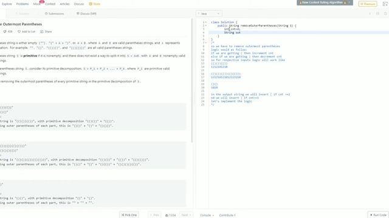The width and height of the screenshot is (389, 218).
Task: Open the problem list /1104 icon
Action: pyautogui.click(x=170, y=216)
